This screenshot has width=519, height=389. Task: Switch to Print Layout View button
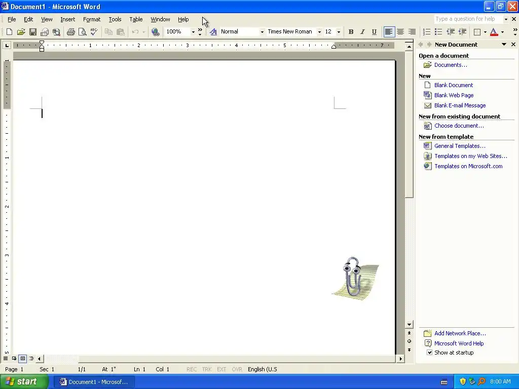(x=22, y=358)
